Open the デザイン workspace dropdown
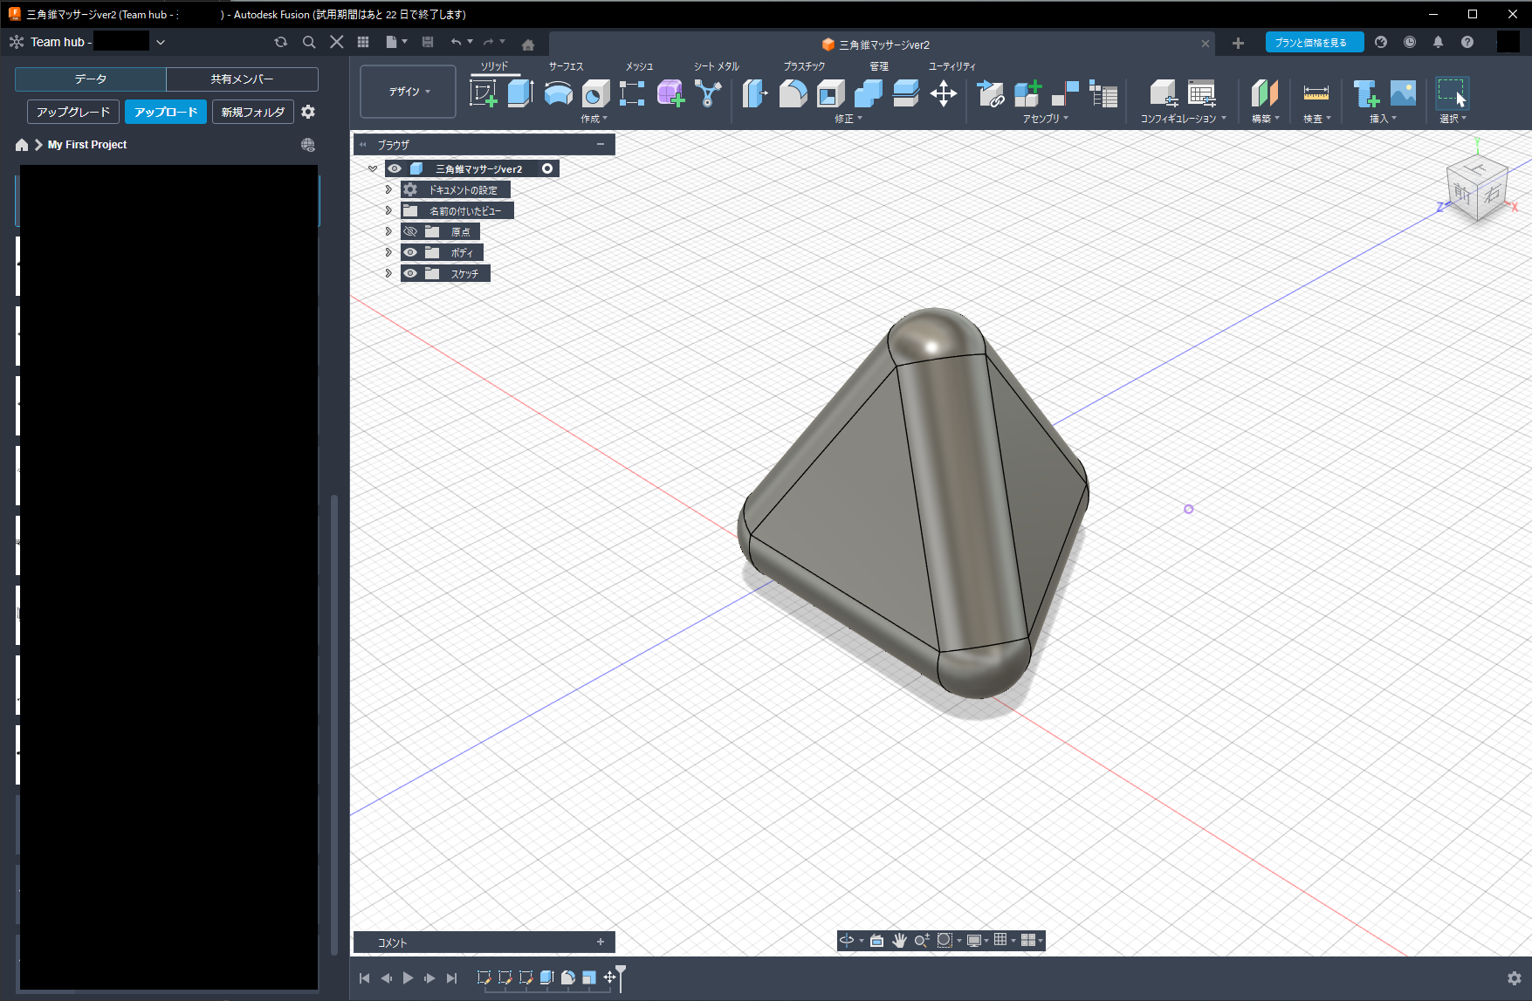1532x1001 pixels. [x=408, y=92]
